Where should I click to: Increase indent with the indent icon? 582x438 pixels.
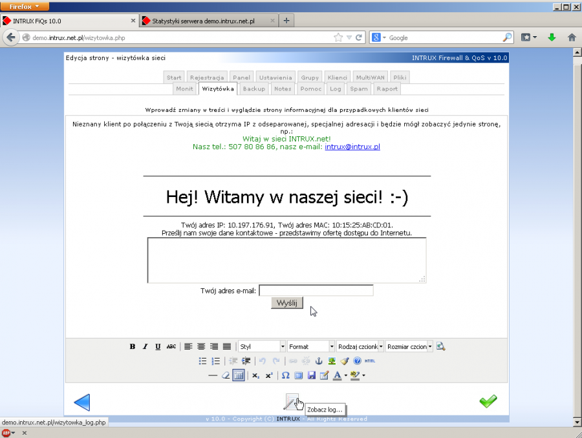tap(246, 361)
